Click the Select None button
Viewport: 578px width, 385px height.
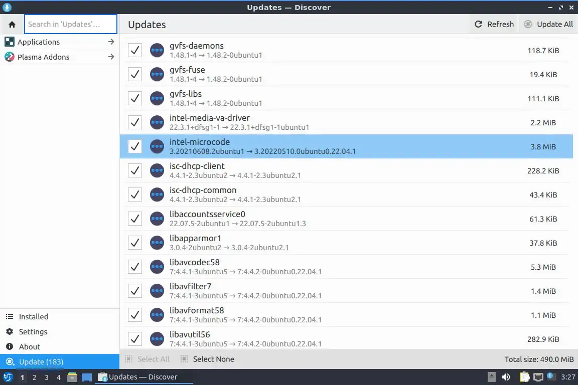pos(207,359)
